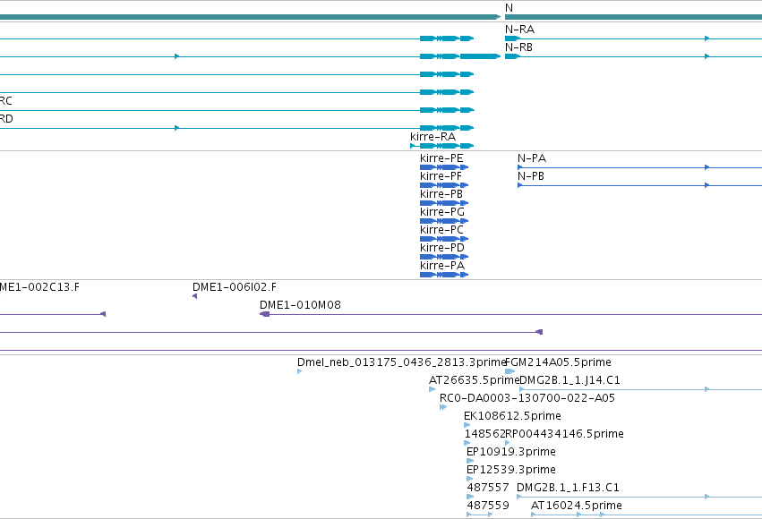Click the DME1-006I02.F clone label

(235, 287)
